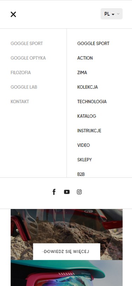Open GOGGLE LAB section
This screenshot has width=132, height=286.
point(24,87)
